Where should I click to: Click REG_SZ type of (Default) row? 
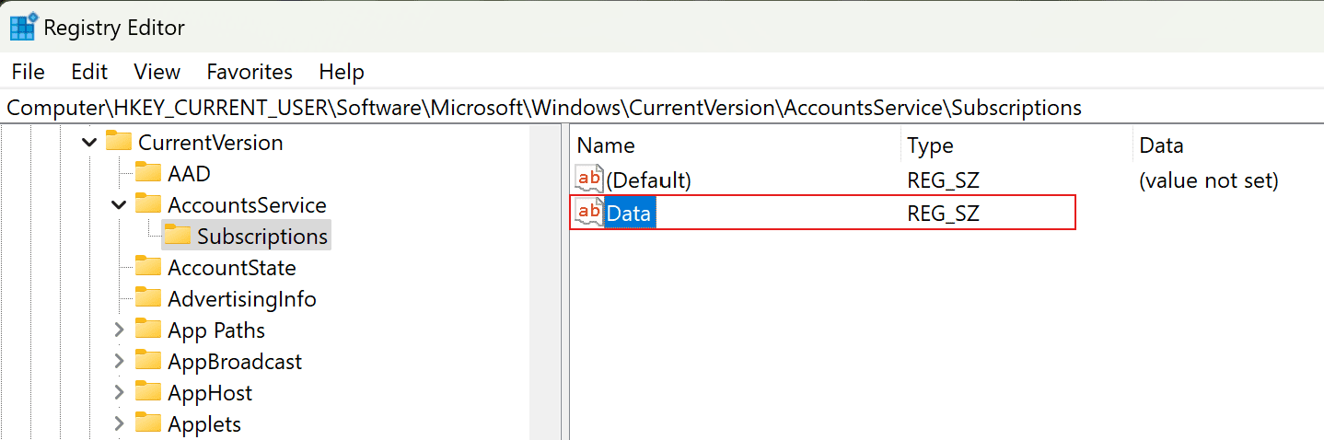(944, 180)
